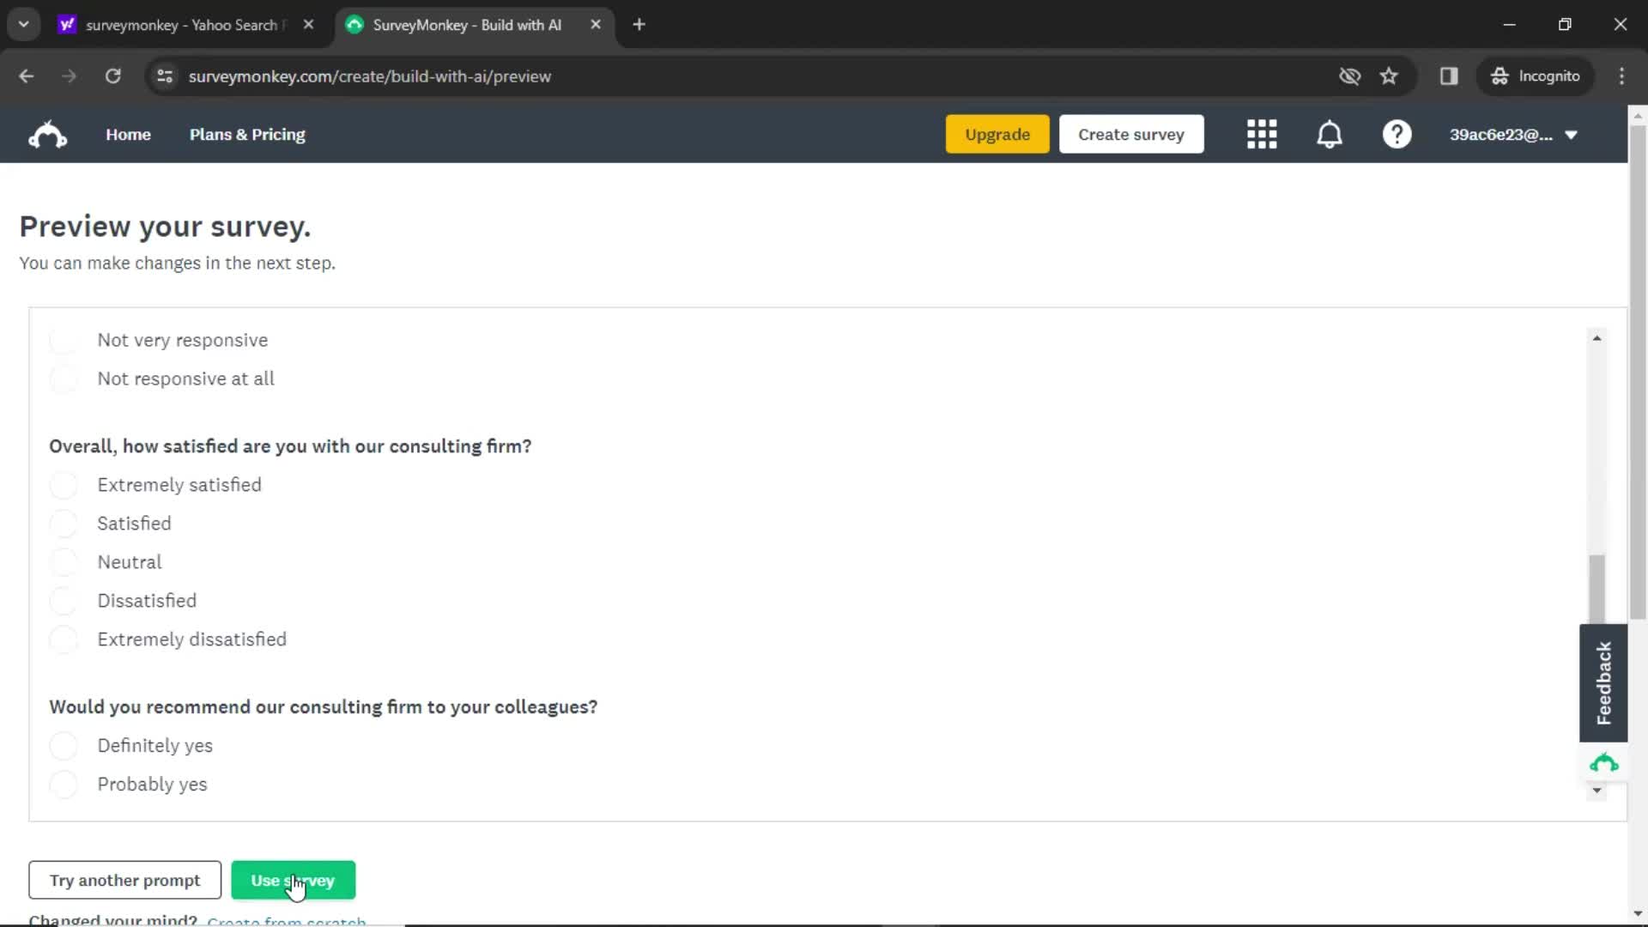Click the Home menu item
This screenshot has width=1648, height=927.
(128, 135)
